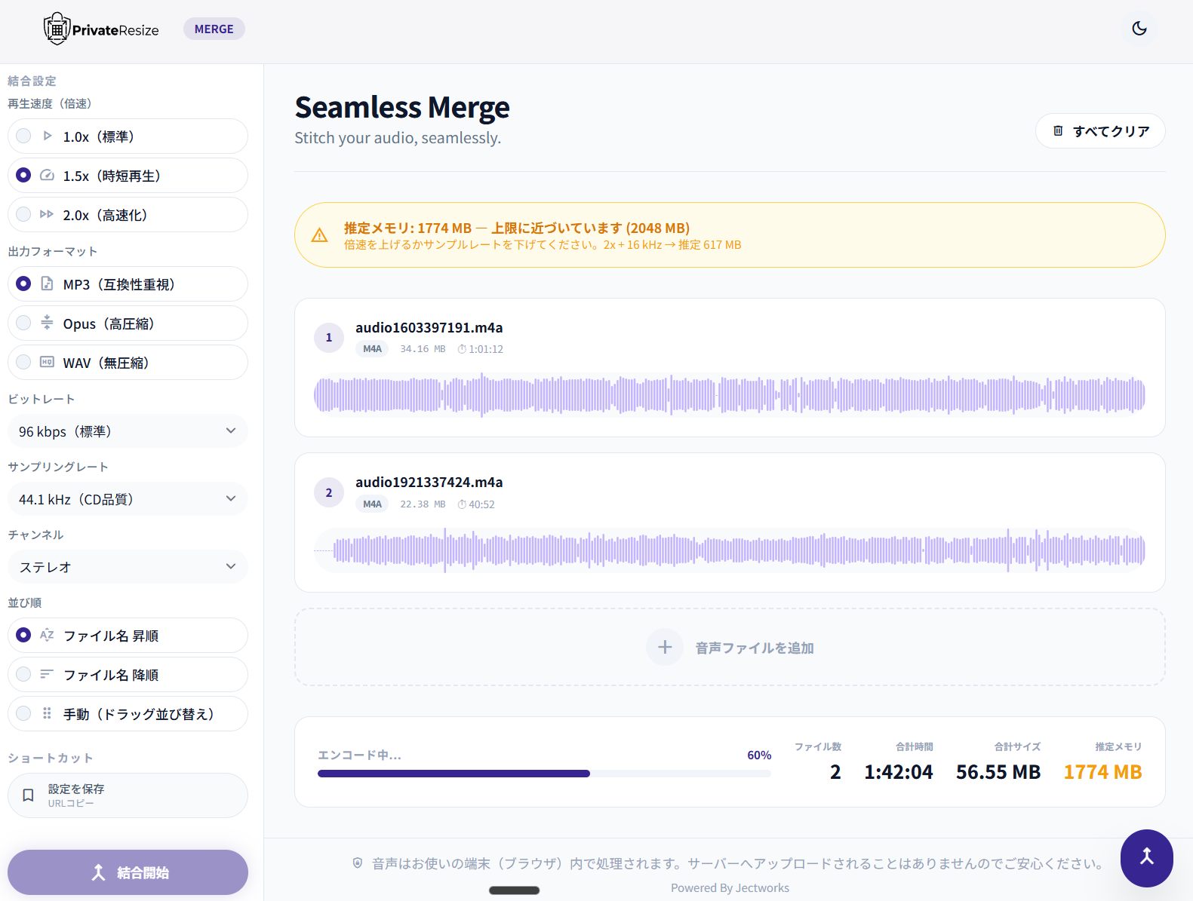Click the drag-handle dots icon for manual order
This screenshot has height=901, width=1193.
[47, 713]
